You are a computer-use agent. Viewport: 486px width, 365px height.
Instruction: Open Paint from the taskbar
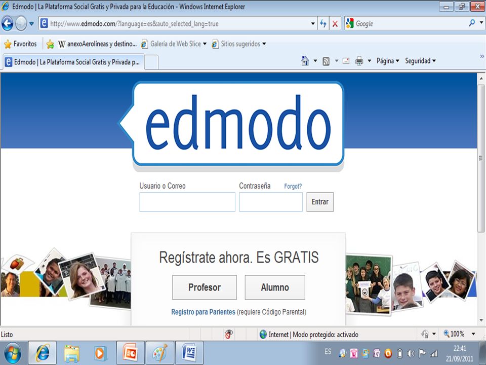(x=160, y=353)
